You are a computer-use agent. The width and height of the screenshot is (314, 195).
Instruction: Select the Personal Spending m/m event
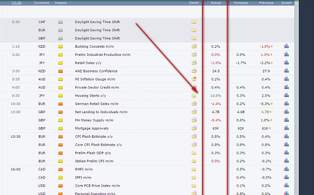click(x=95, y=193)
